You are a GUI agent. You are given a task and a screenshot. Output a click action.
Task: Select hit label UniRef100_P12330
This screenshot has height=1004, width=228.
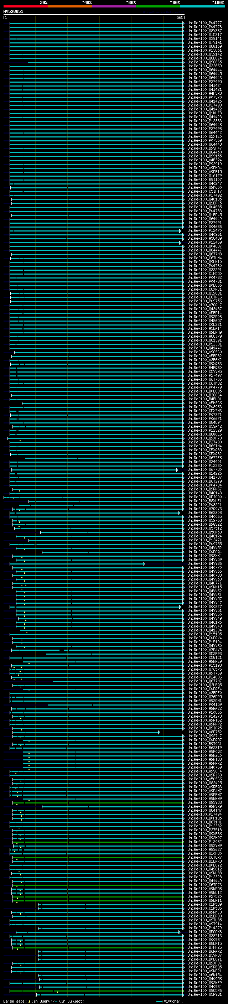coord(204,466)
